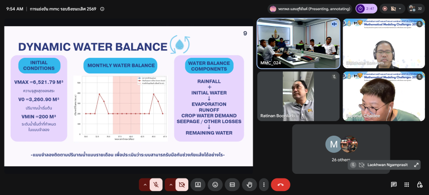The height and width of the screenshot is (195, 429).
Task: Raise your hand
Action: (x=249, y=184)
